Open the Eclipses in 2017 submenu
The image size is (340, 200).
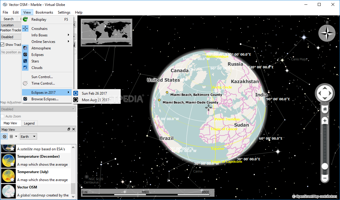47,92
